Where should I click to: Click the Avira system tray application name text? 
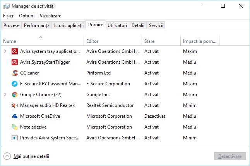click(x=50, y=51)
